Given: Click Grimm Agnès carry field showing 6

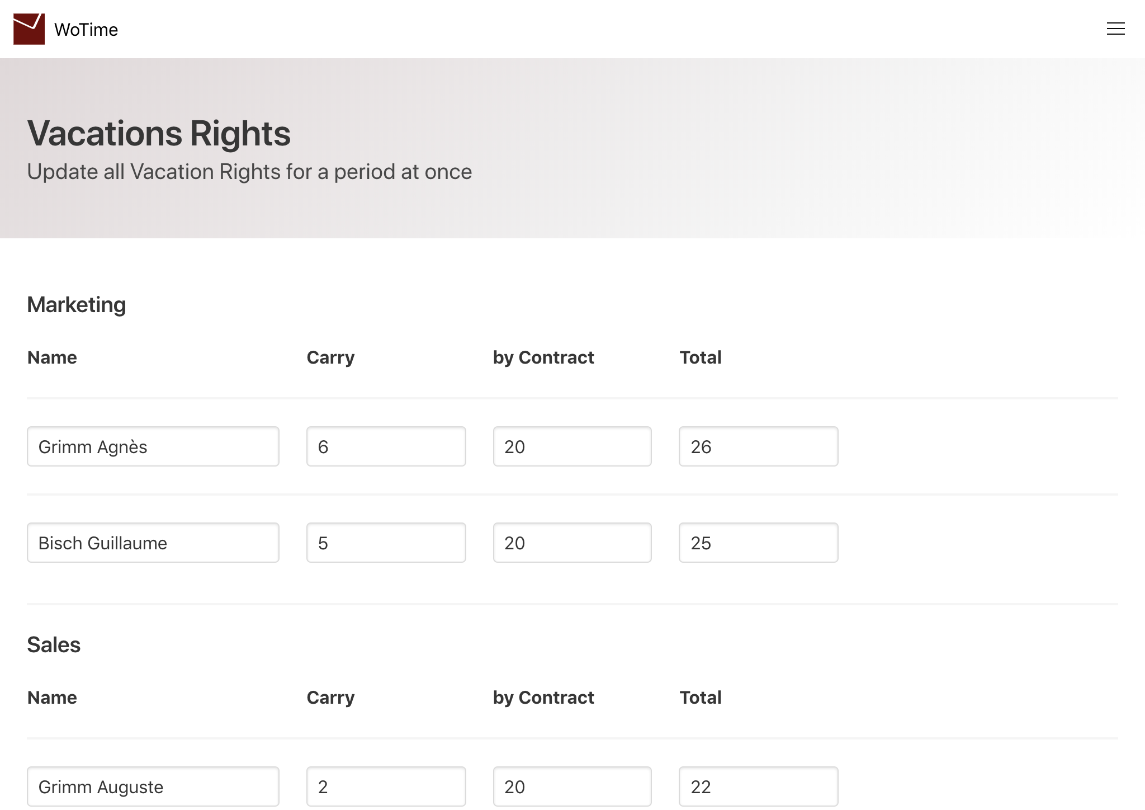Looking at the screenshot, I should 386,446.
